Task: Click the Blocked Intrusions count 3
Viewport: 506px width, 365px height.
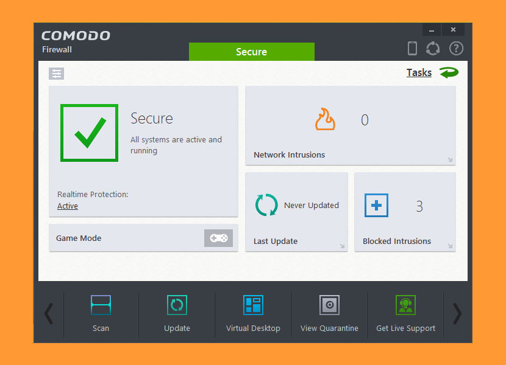Action: pyautogui.click(x=419, y=206)
